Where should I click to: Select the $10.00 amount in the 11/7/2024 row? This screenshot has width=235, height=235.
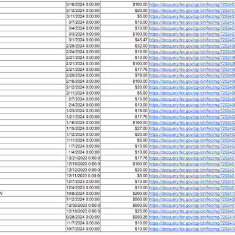[124, 222]
